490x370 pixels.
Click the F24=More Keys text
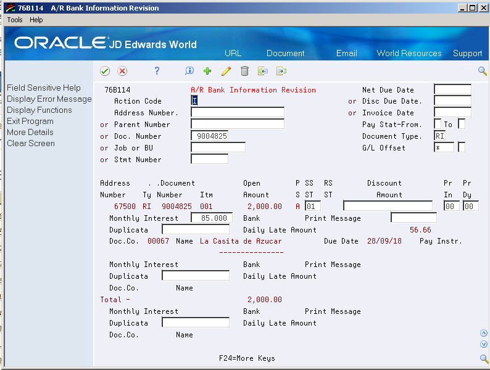pyautogui.click(x=247, y=358)
